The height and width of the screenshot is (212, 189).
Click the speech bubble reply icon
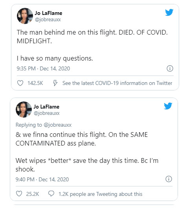51,194
